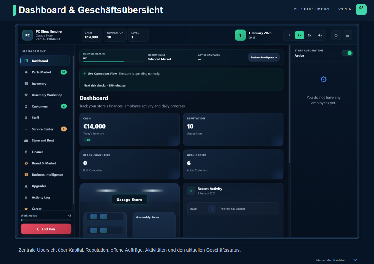Image resolution: width=374 pixels, height=264 pixels.
Task: Open the Assembly Workshop section
Action: [45, 95]
